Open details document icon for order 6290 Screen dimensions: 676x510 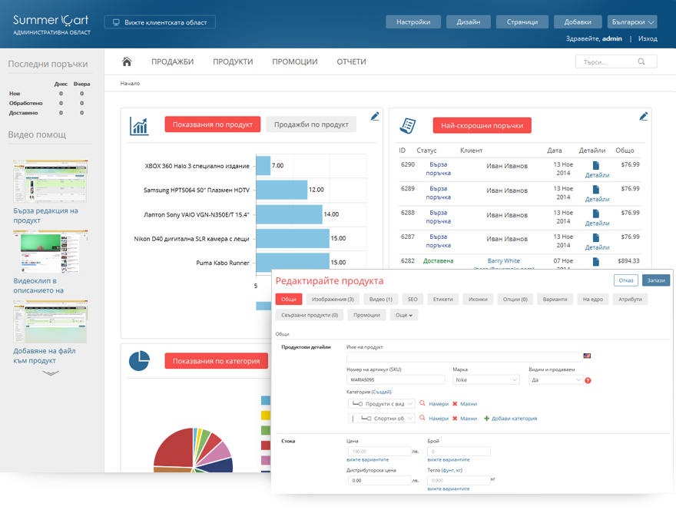pyautogui.click(x=596, y=166)
